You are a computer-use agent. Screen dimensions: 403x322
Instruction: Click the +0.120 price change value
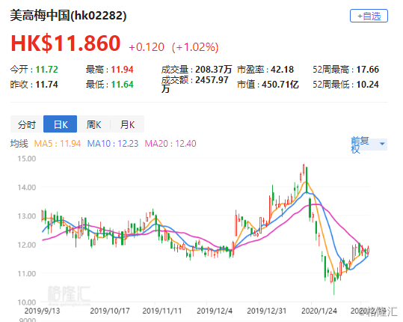(x=147, y=47)
